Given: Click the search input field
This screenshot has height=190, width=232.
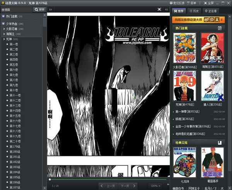Looking at the screenshot, I should click(x=17, y=10).
